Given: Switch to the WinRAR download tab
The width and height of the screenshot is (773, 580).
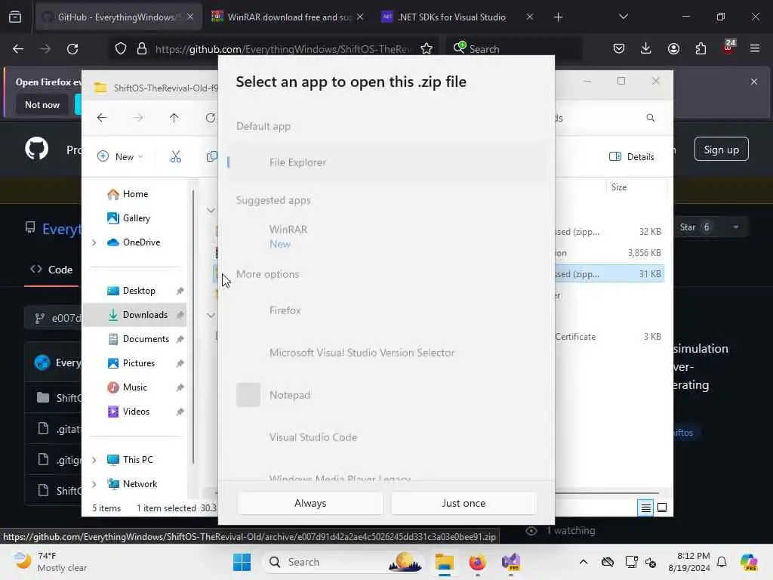Looking at the screenshot, I should [288, 17].
